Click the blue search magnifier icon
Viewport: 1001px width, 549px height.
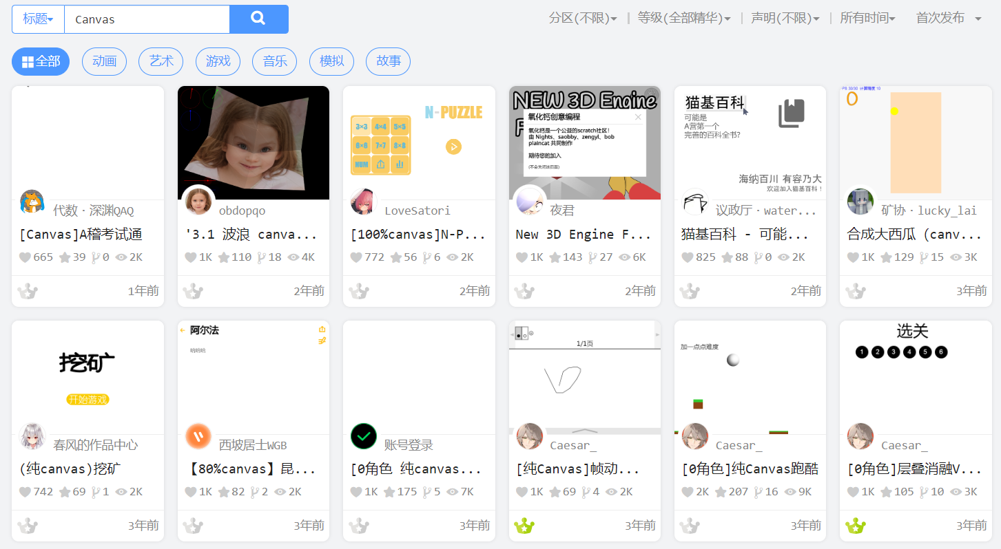[x=258, y=19]
